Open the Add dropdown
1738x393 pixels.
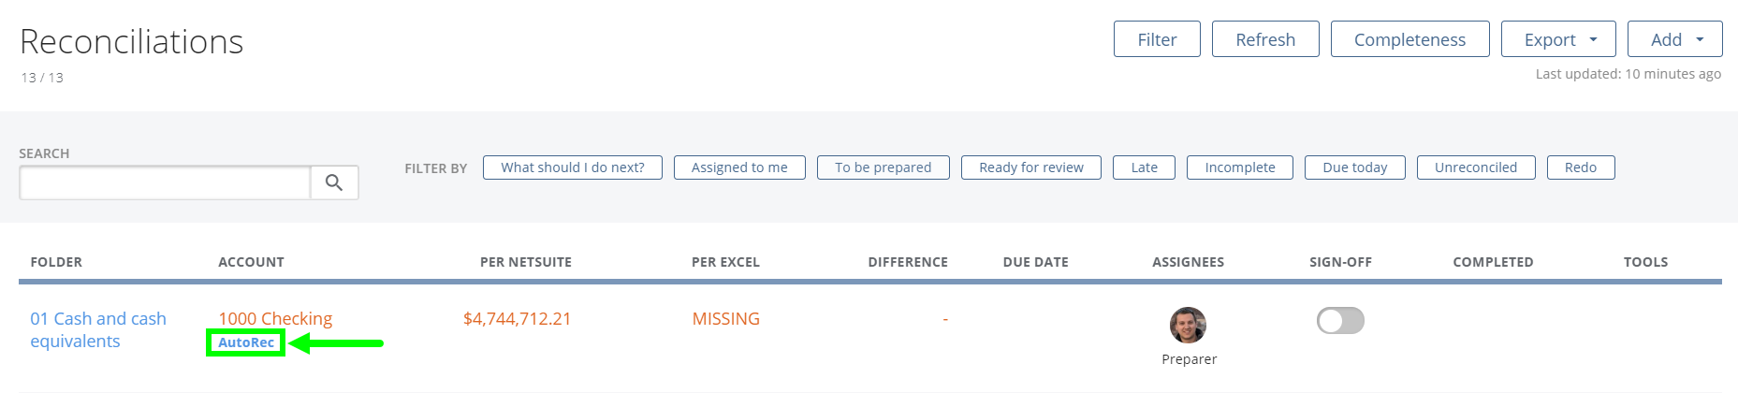[1674, 39]
